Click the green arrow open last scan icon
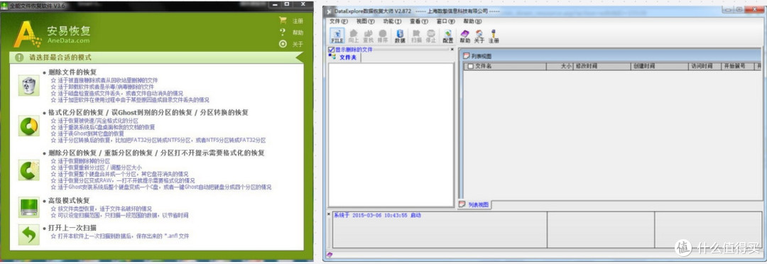 pos(28,235)
